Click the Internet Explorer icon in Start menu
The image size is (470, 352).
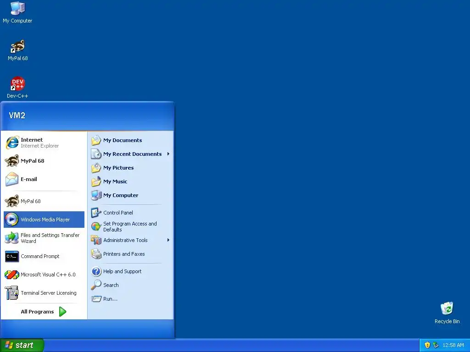click(12, 143)
